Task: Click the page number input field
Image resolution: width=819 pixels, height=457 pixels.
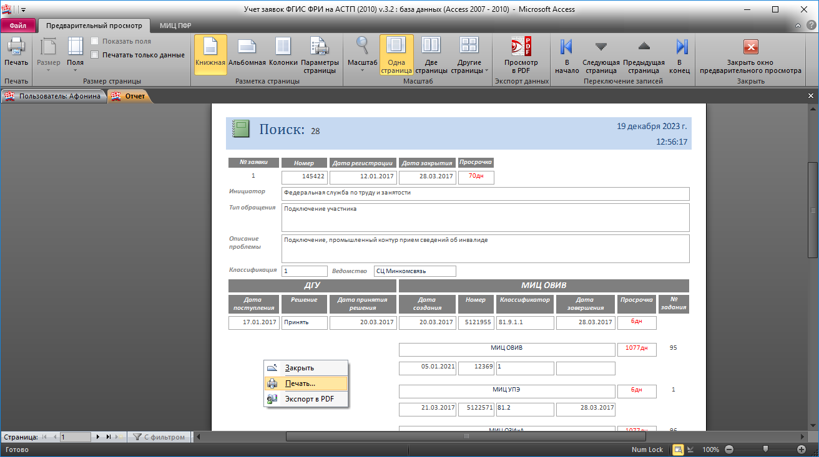Action: [76, 437]
